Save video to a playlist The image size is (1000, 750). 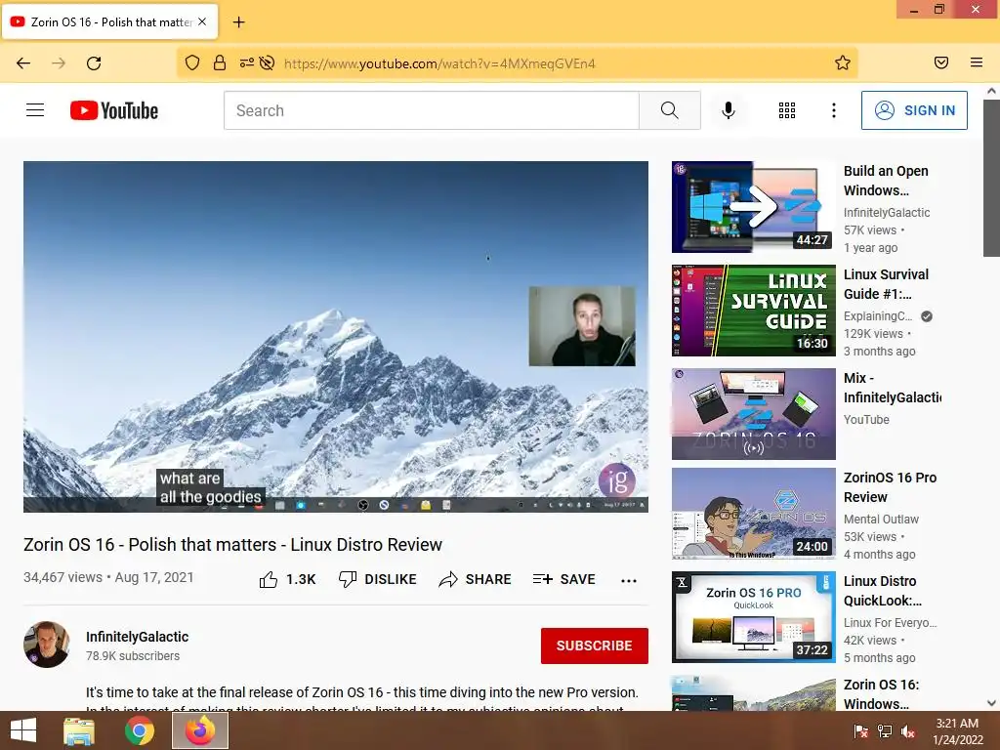coord(564,579)
